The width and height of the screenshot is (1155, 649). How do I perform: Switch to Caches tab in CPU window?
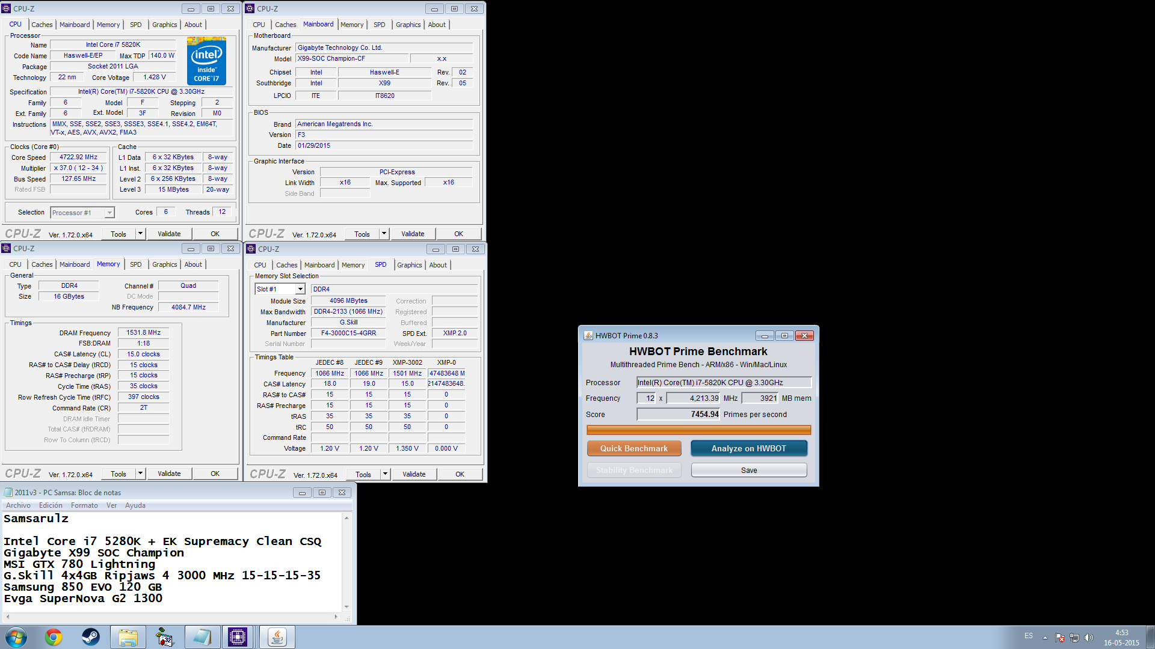click(42, 25)
